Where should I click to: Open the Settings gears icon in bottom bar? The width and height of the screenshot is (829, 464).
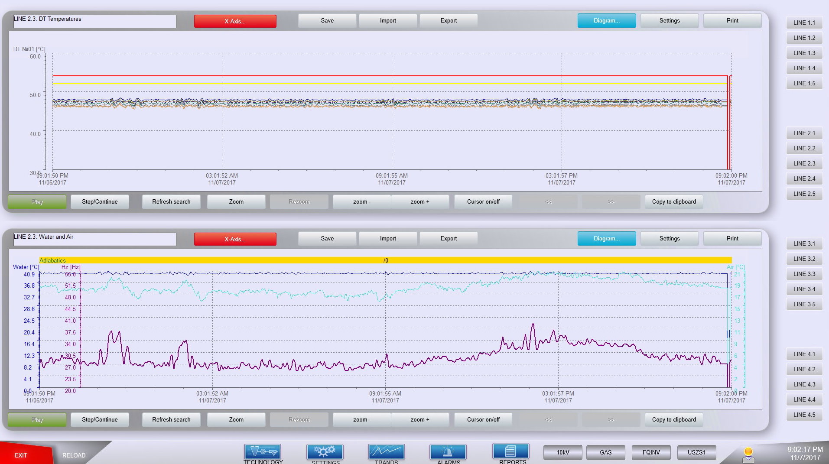(x=325, y=452)
